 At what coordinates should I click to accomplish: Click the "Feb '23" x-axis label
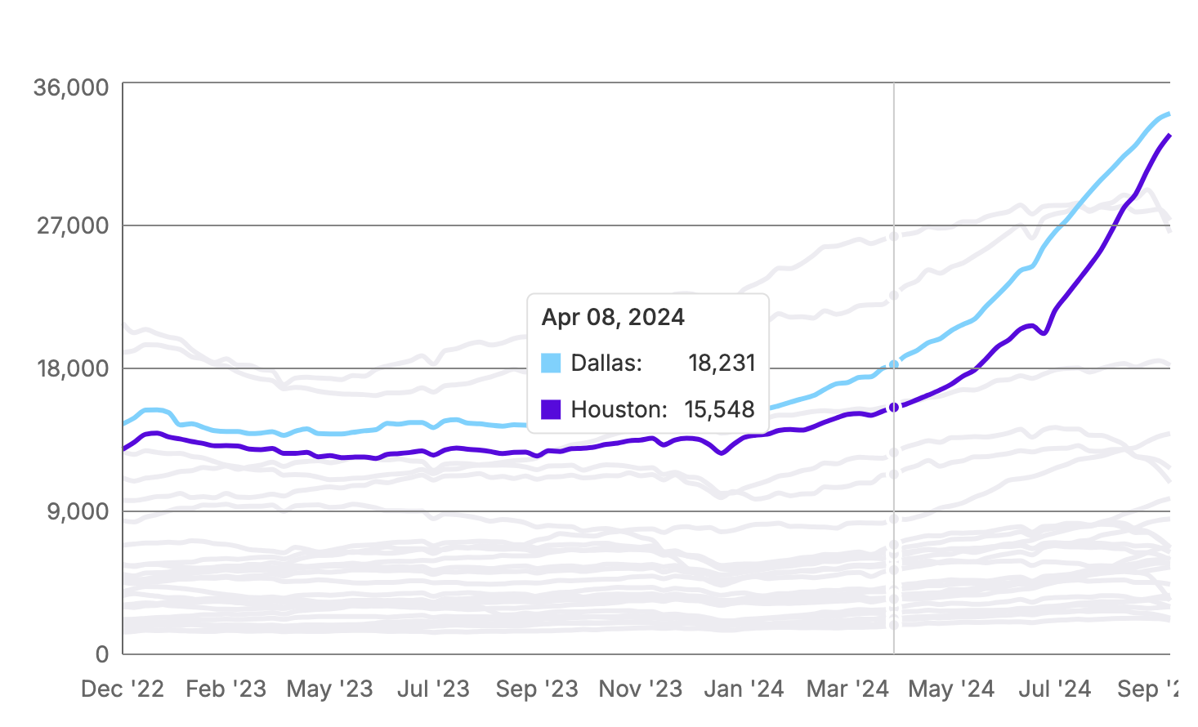226,689
